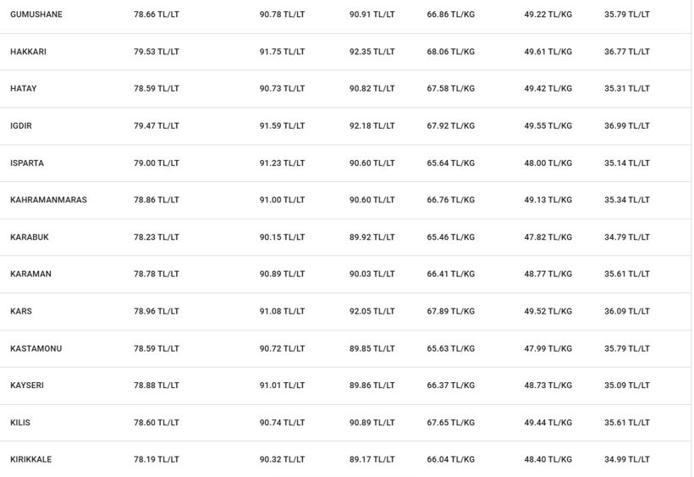
Task: Click KILIS 90.89 TL/LT cell
Action: [372, 423]
